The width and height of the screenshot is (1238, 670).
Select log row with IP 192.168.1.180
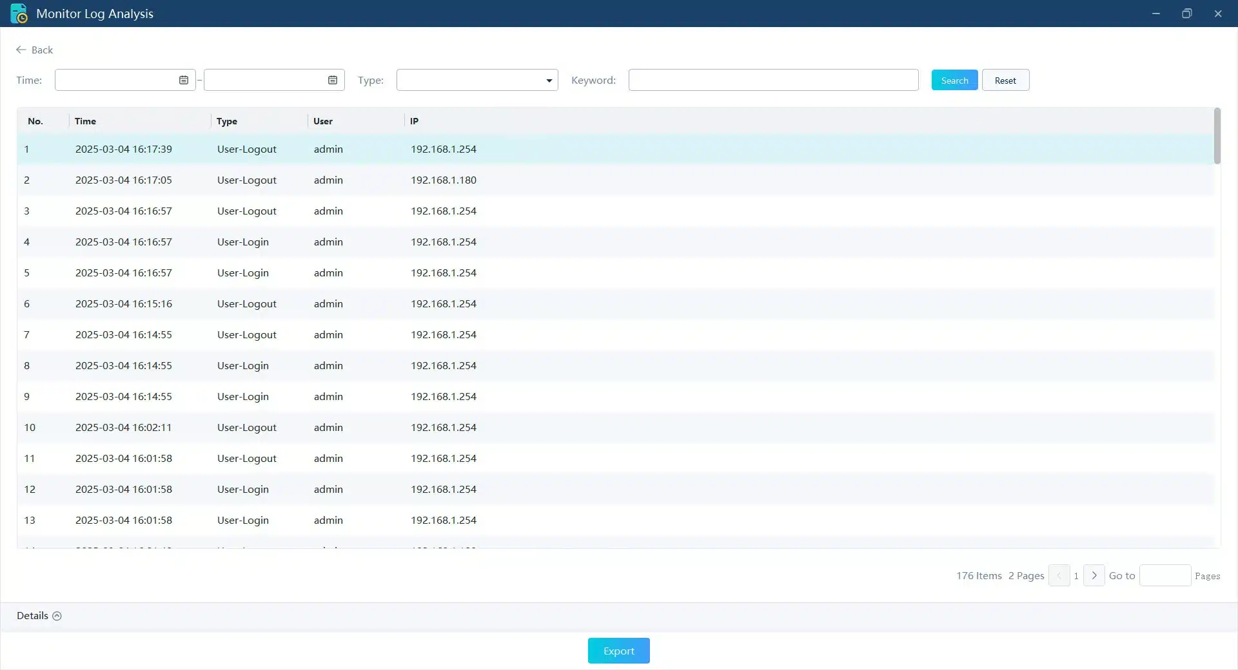pyautogui.click(x=444, y=180)
